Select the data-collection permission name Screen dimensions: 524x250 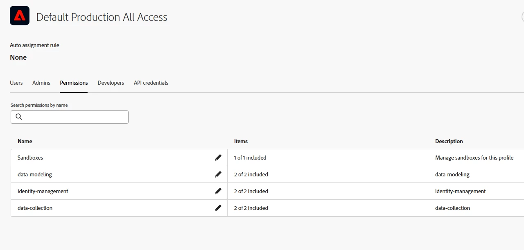35,208
